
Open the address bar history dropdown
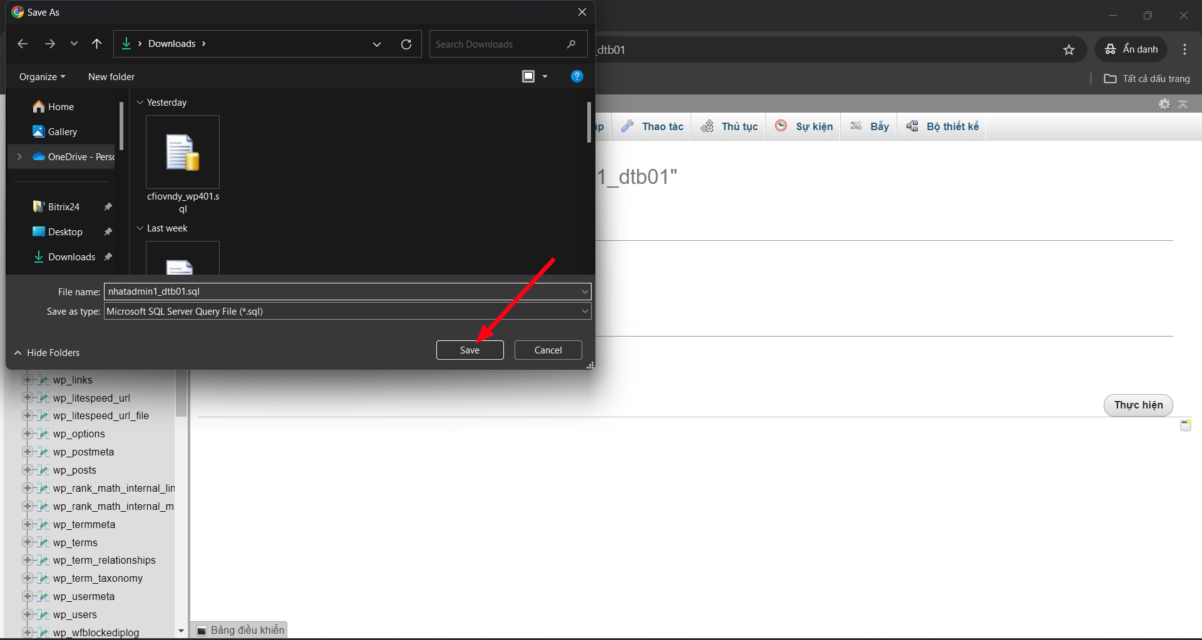coord(376,44)
